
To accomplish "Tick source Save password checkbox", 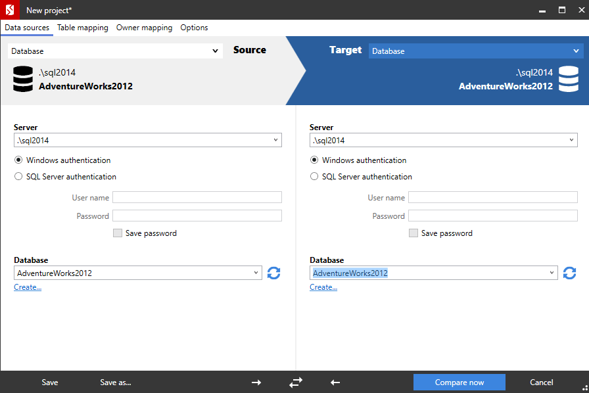I will [118, 233].
